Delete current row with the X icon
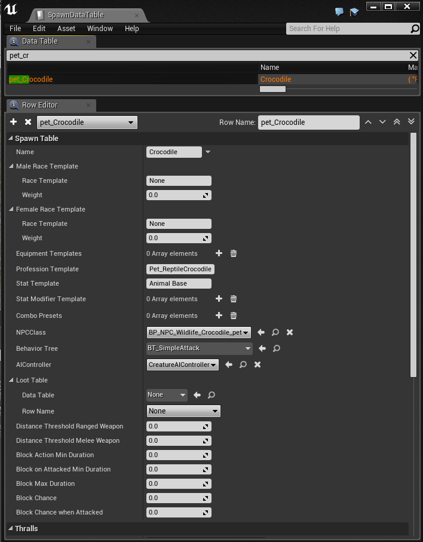Viewport: 423px width, 542px height. pos(27,122)
